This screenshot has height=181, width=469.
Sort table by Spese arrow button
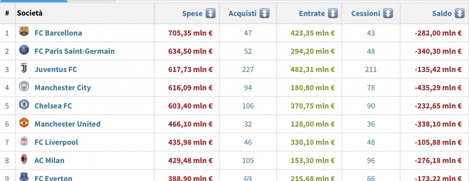click(x=210, y=14)
